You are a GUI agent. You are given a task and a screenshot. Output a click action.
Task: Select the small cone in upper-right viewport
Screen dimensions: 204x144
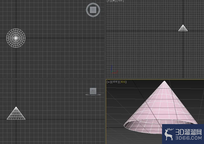183,28
